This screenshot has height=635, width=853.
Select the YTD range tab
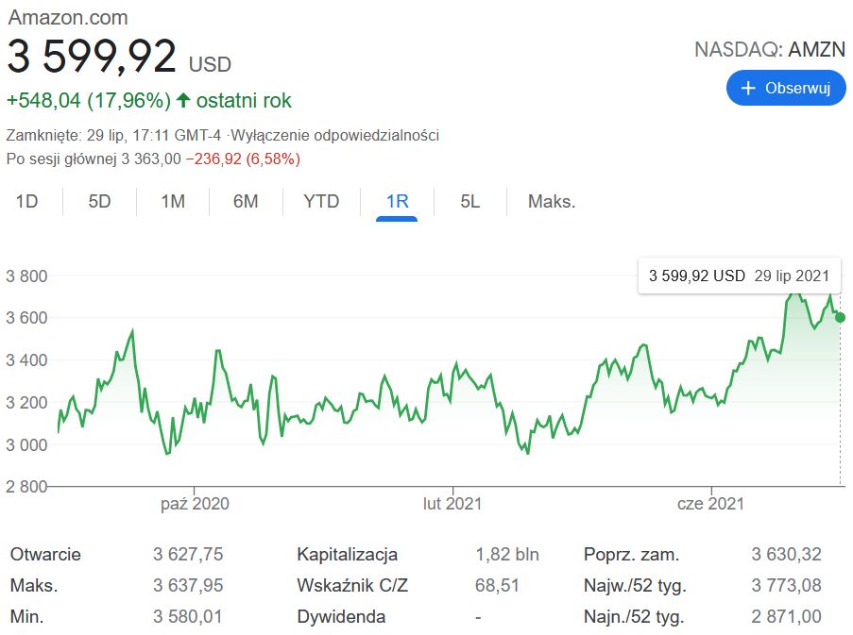click(x=321, y=201)
